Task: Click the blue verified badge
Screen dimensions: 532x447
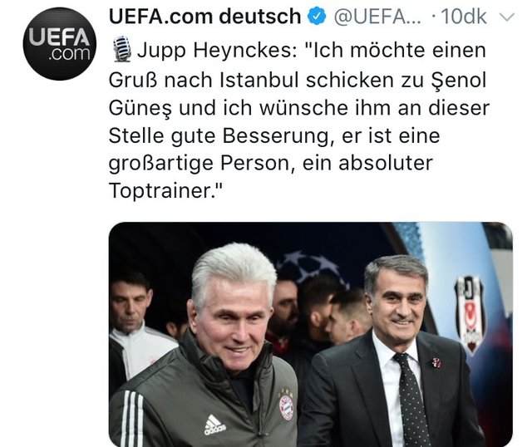Action: tap(317, 17)
